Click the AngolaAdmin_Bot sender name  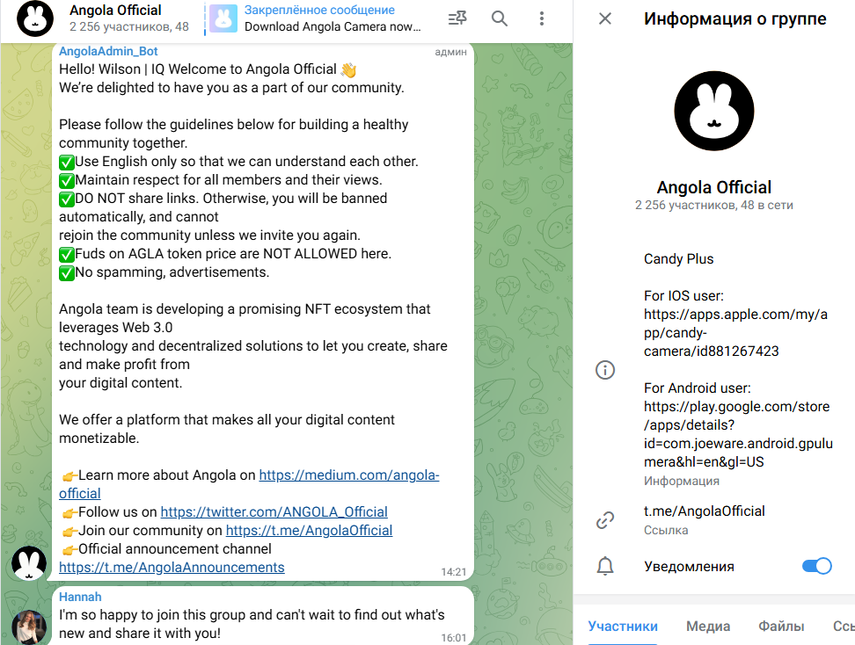point(108,51)
